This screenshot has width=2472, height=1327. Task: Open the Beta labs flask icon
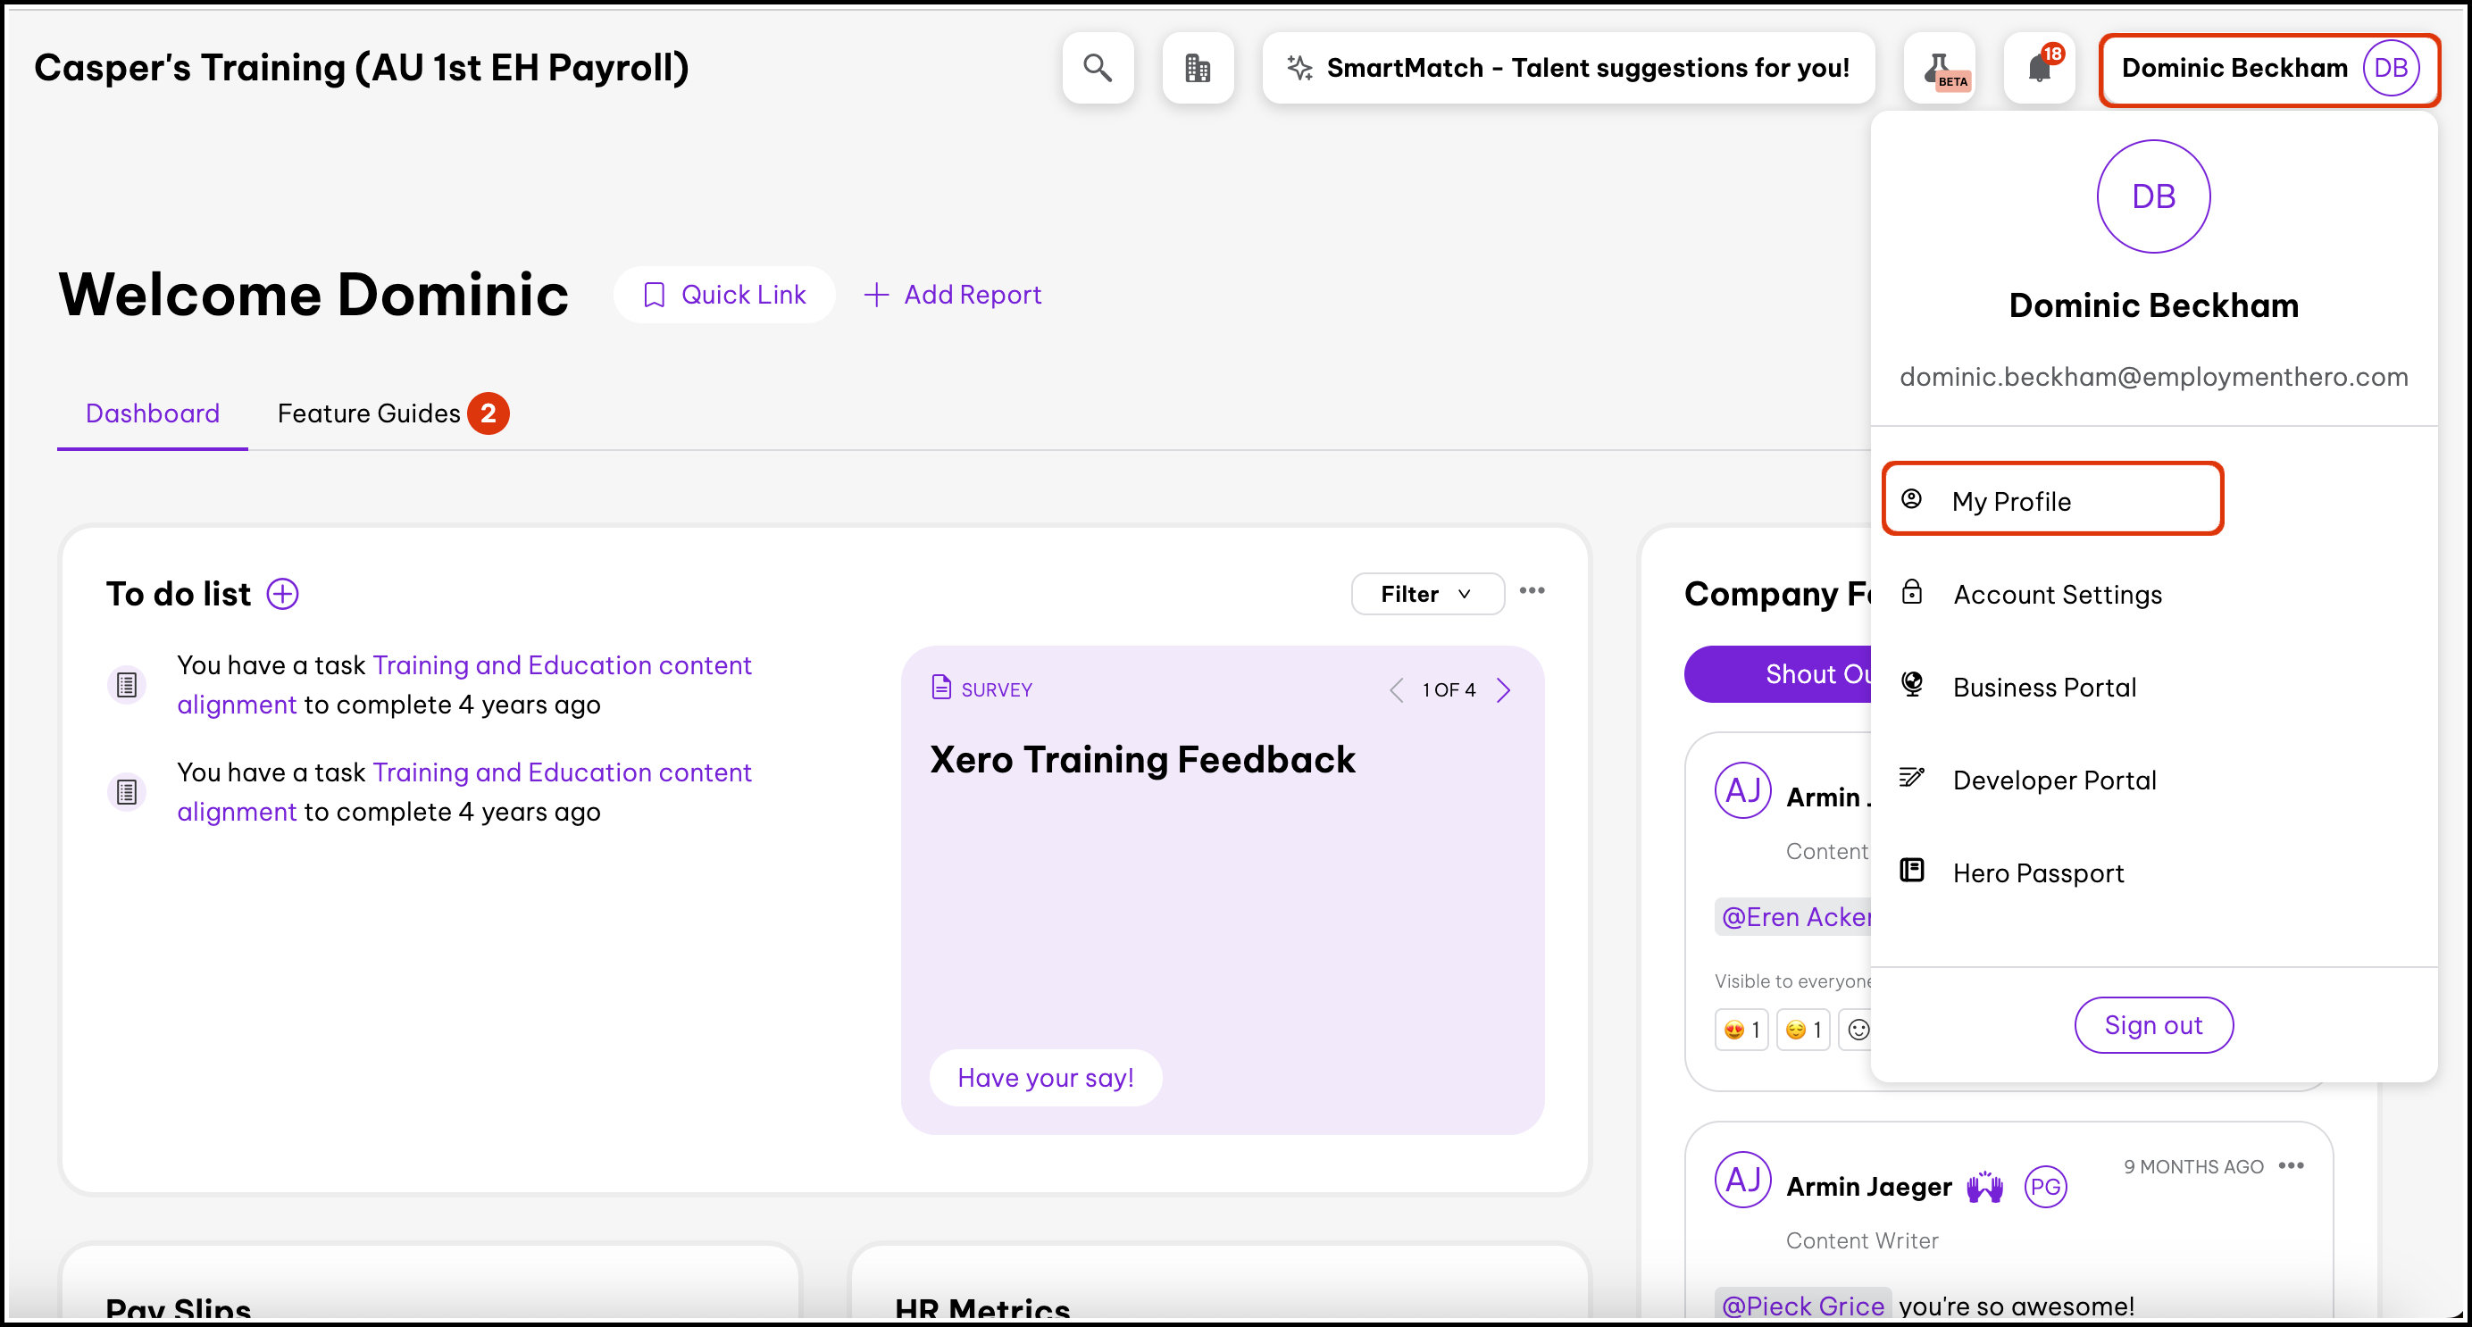(x=1939, y=68)
